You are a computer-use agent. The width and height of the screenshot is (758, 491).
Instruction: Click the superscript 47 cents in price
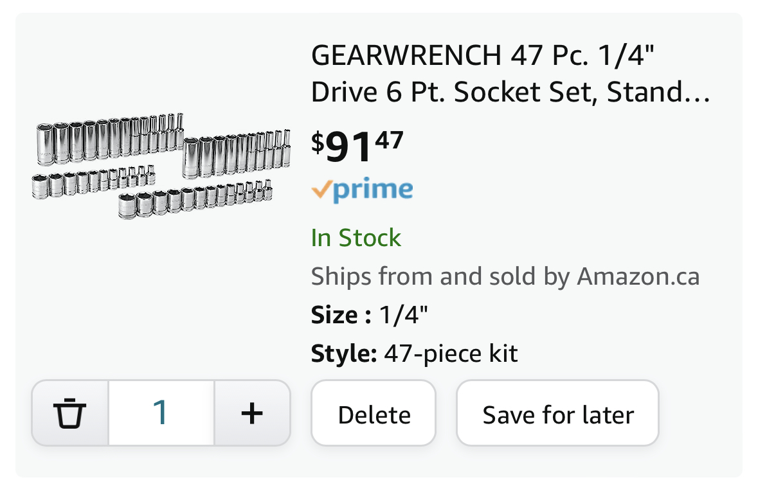tap(390, 139)
